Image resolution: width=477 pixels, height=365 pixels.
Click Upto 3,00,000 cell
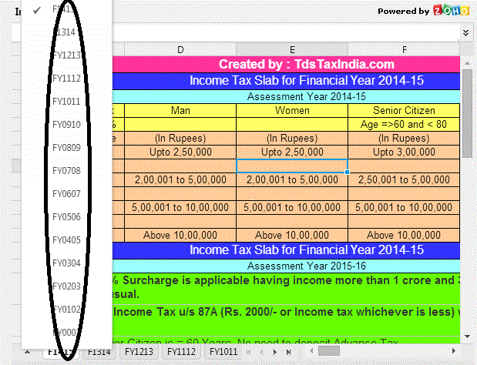[404, 152]
